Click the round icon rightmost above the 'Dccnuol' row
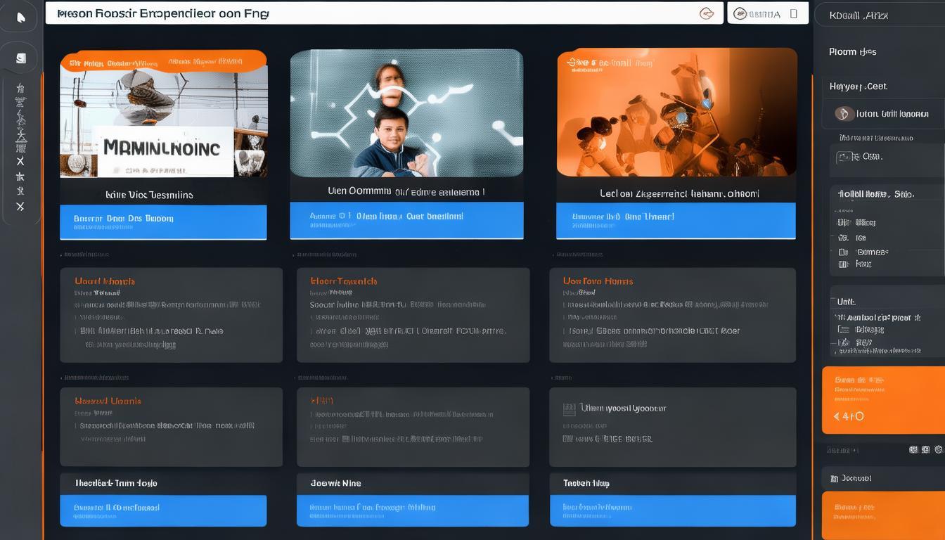Image resolution: width=945 pixels, height=540 pixels. click(x=938, y=449)
